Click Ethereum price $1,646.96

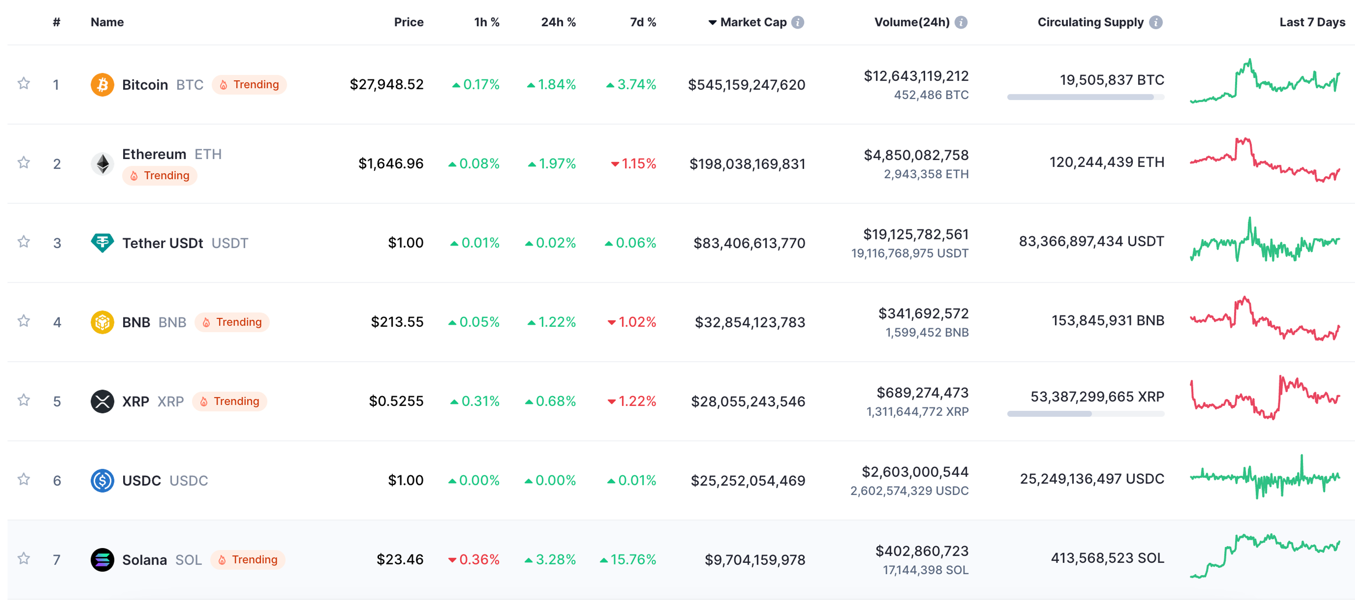[x=391, y=164]
